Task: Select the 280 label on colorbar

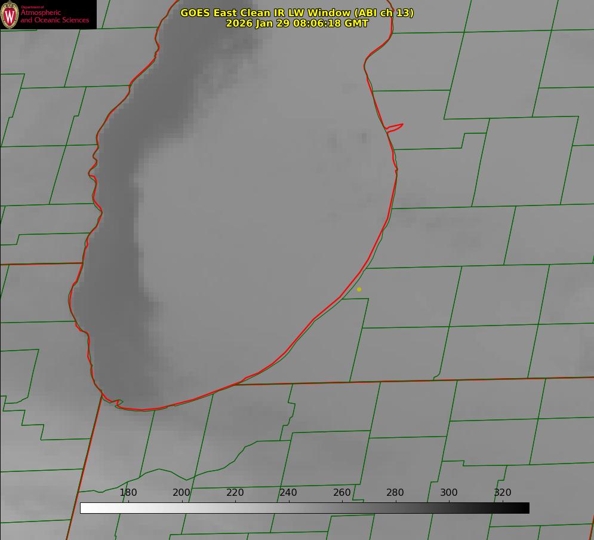Action: pos(395,493)
